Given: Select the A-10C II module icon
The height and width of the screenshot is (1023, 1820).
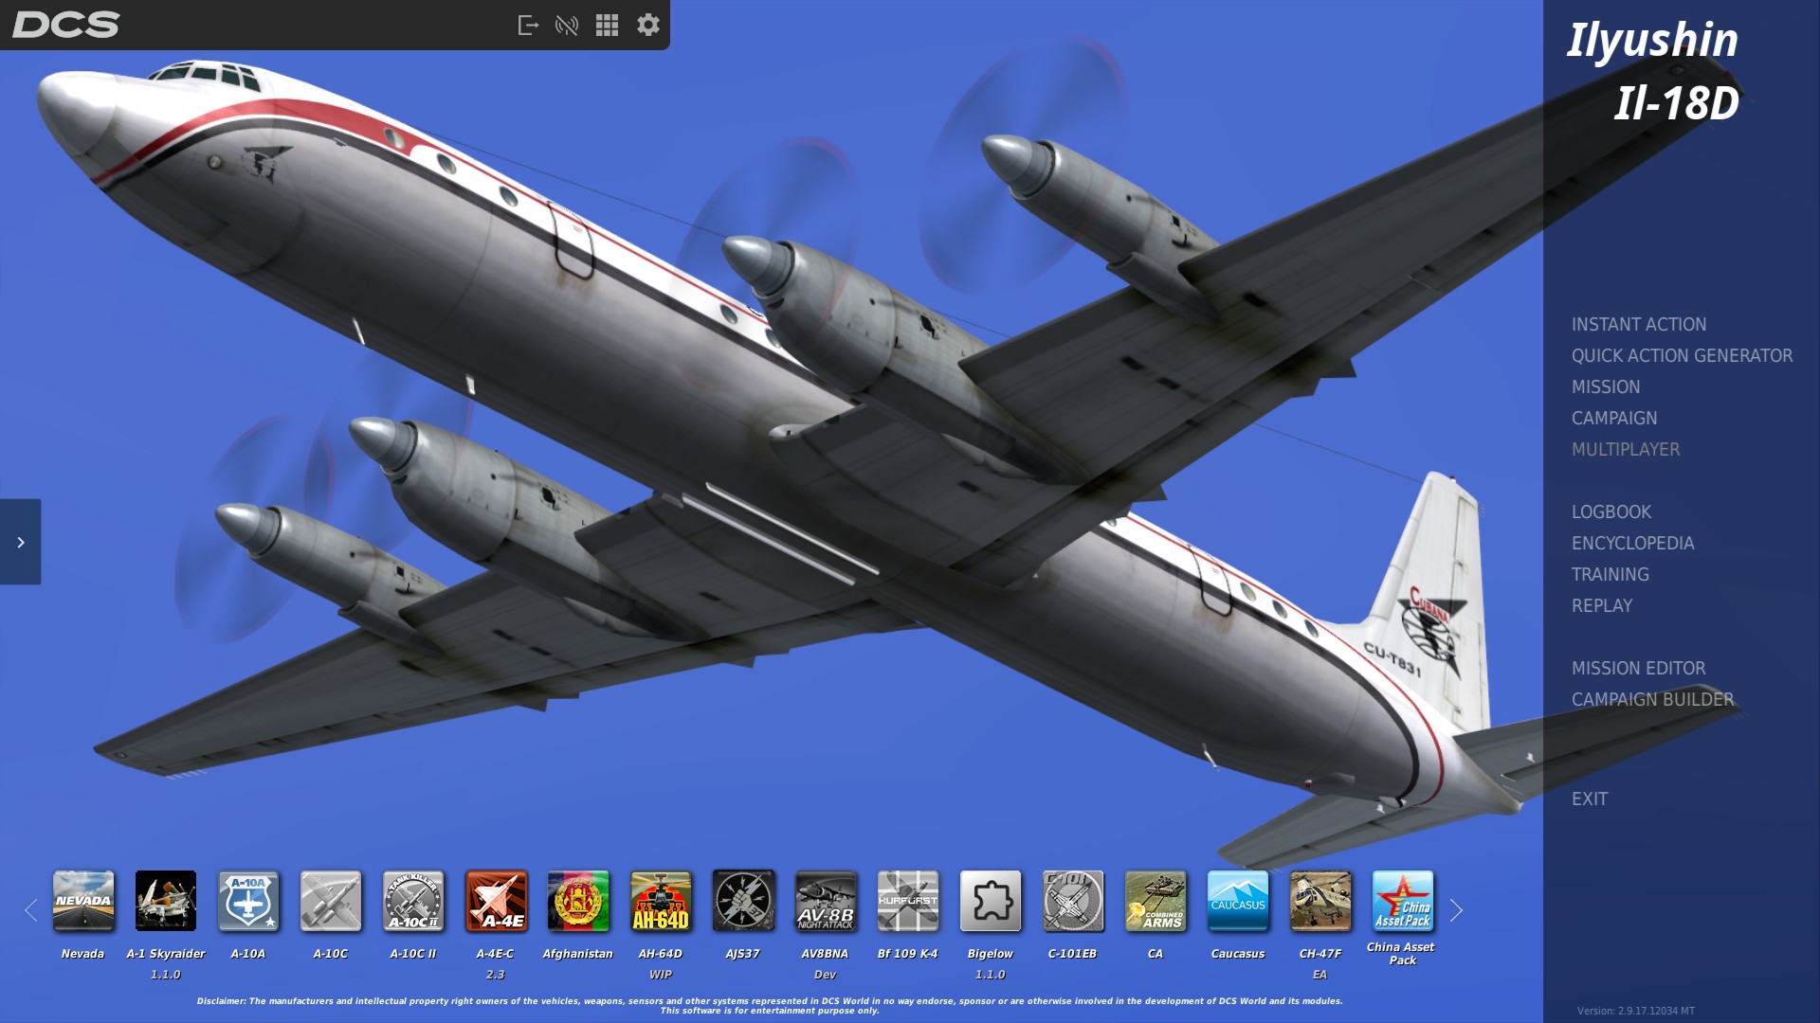Looking at the screenshot, I should [x=413, y=901].
